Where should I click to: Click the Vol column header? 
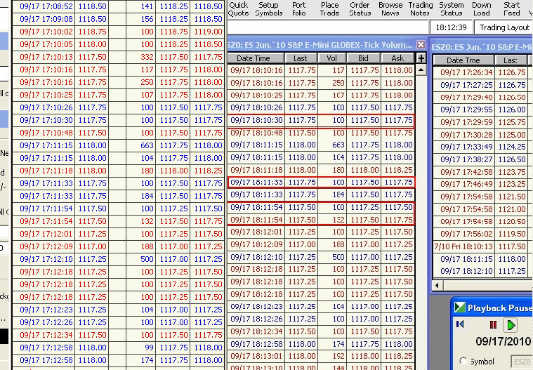[x=332, y=59]
